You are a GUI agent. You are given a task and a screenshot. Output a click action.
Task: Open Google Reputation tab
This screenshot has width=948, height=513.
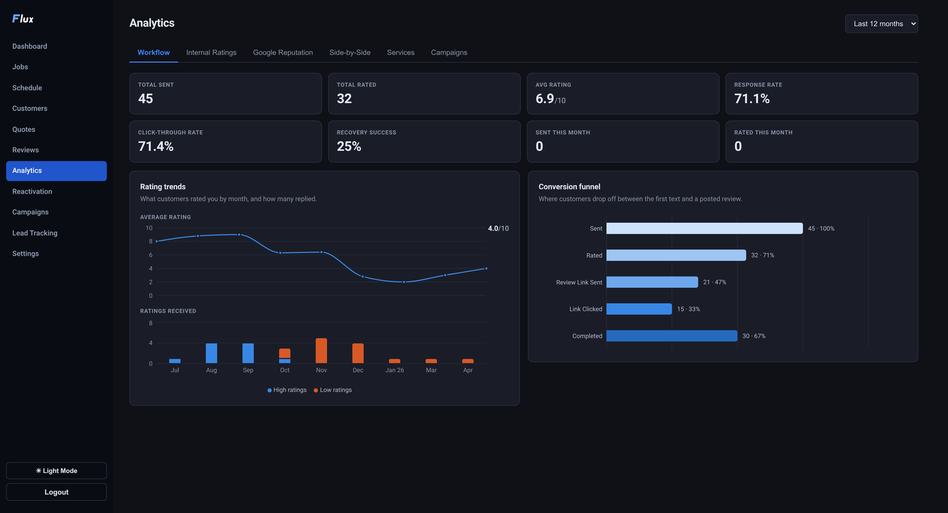283,53
